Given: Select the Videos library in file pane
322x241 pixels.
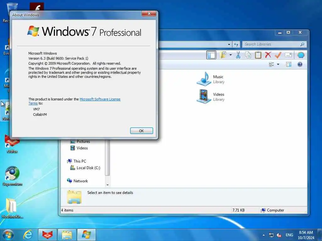Looking at the screenshot, I should pyautogui.click(x=210, y=97).
